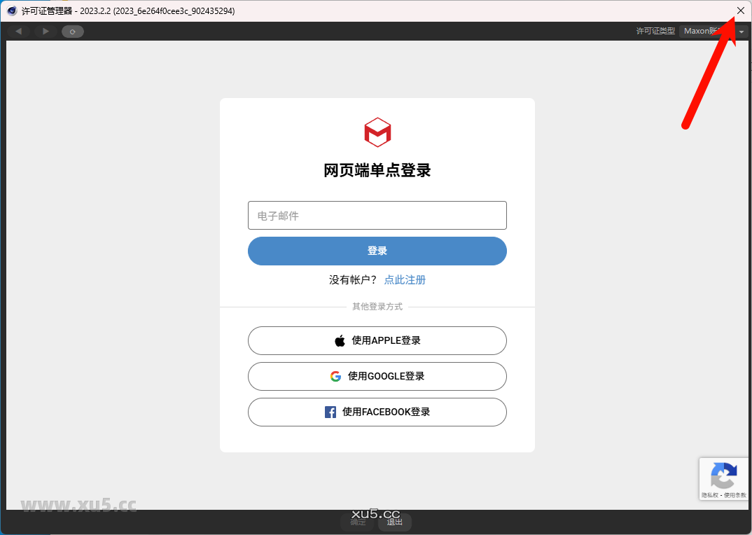Click the red Maxon logo
The image size is (752, 535).
(x=377, y=132)
